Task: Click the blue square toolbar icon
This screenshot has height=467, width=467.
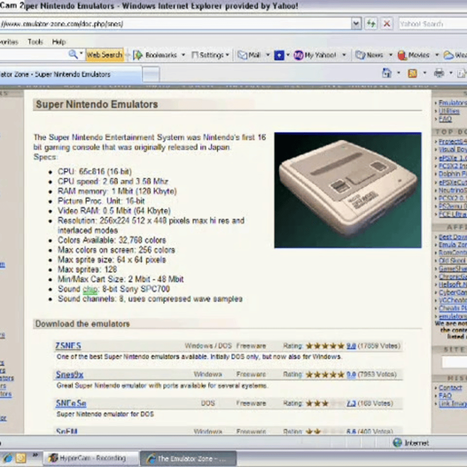Action: click(x=279, y=55)
